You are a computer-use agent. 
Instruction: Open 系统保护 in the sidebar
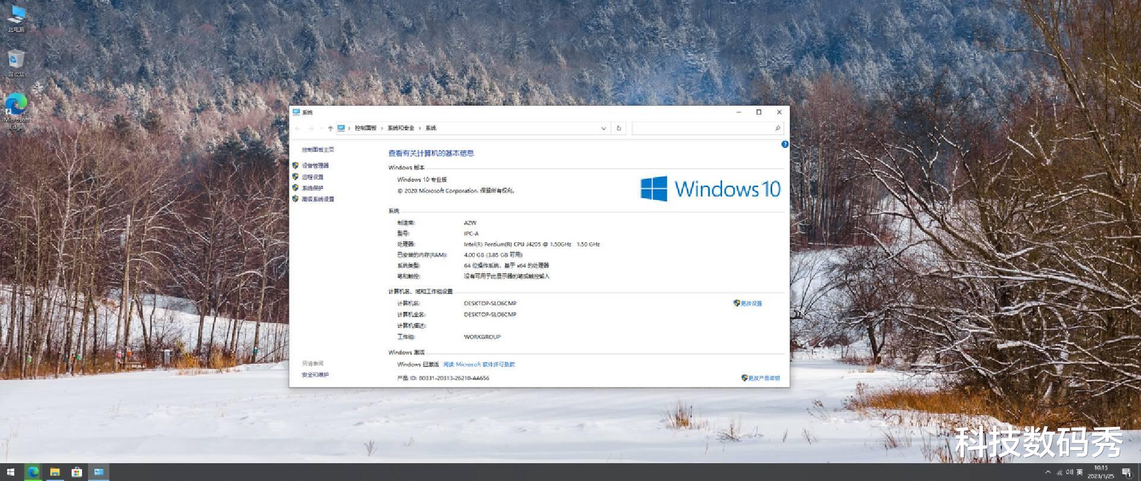pyautogui.click(x=313, y=188)
